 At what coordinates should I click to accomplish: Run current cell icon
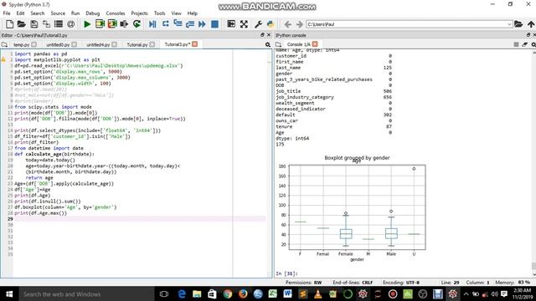100,24
